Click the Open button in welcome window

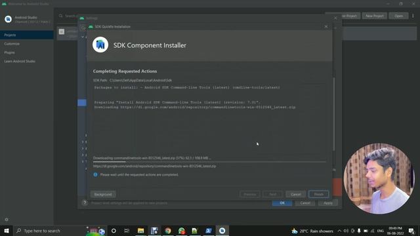(x=398, y=16)
